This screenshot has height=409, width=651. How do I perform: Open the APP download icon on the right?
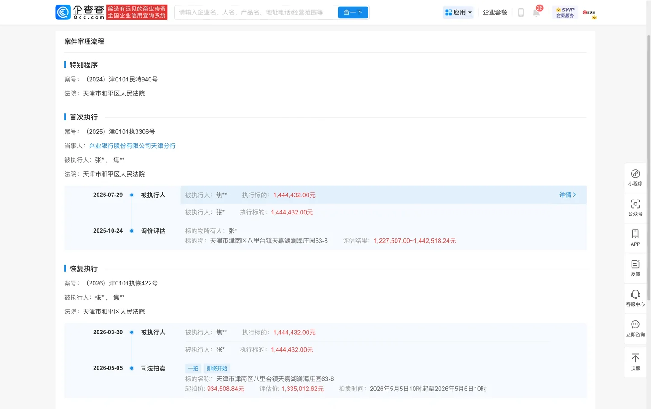(x=635, y=238)
